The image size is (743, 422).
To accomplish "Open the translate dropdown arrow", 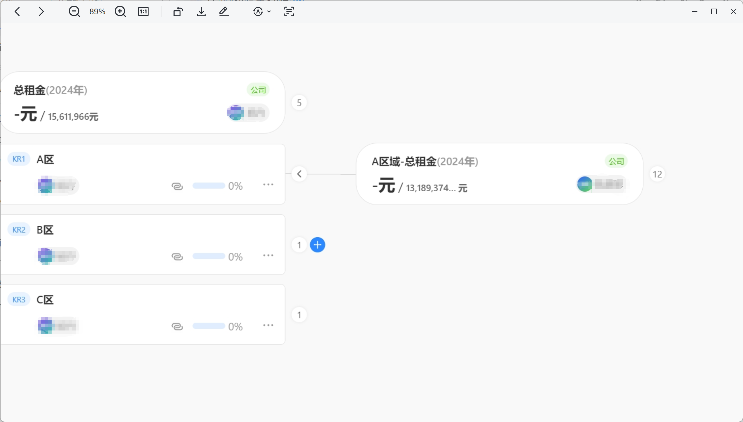I will point(269,11).
